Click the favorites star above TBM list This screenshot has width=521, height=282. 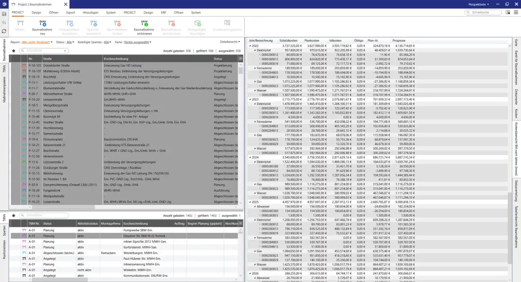pos(14,216)
